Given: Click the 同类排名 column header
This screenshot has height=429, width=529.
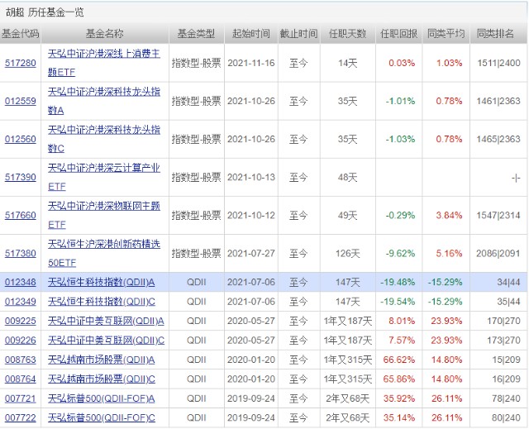Looking at the screenshot, I should tap(495, 34).
